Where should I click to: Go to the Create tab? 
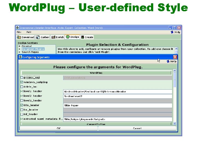(87, 37)
